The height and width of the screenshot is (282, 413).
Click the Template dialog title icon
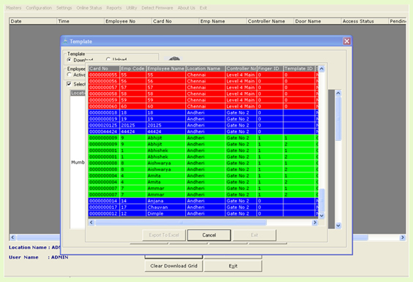(65, 41)
